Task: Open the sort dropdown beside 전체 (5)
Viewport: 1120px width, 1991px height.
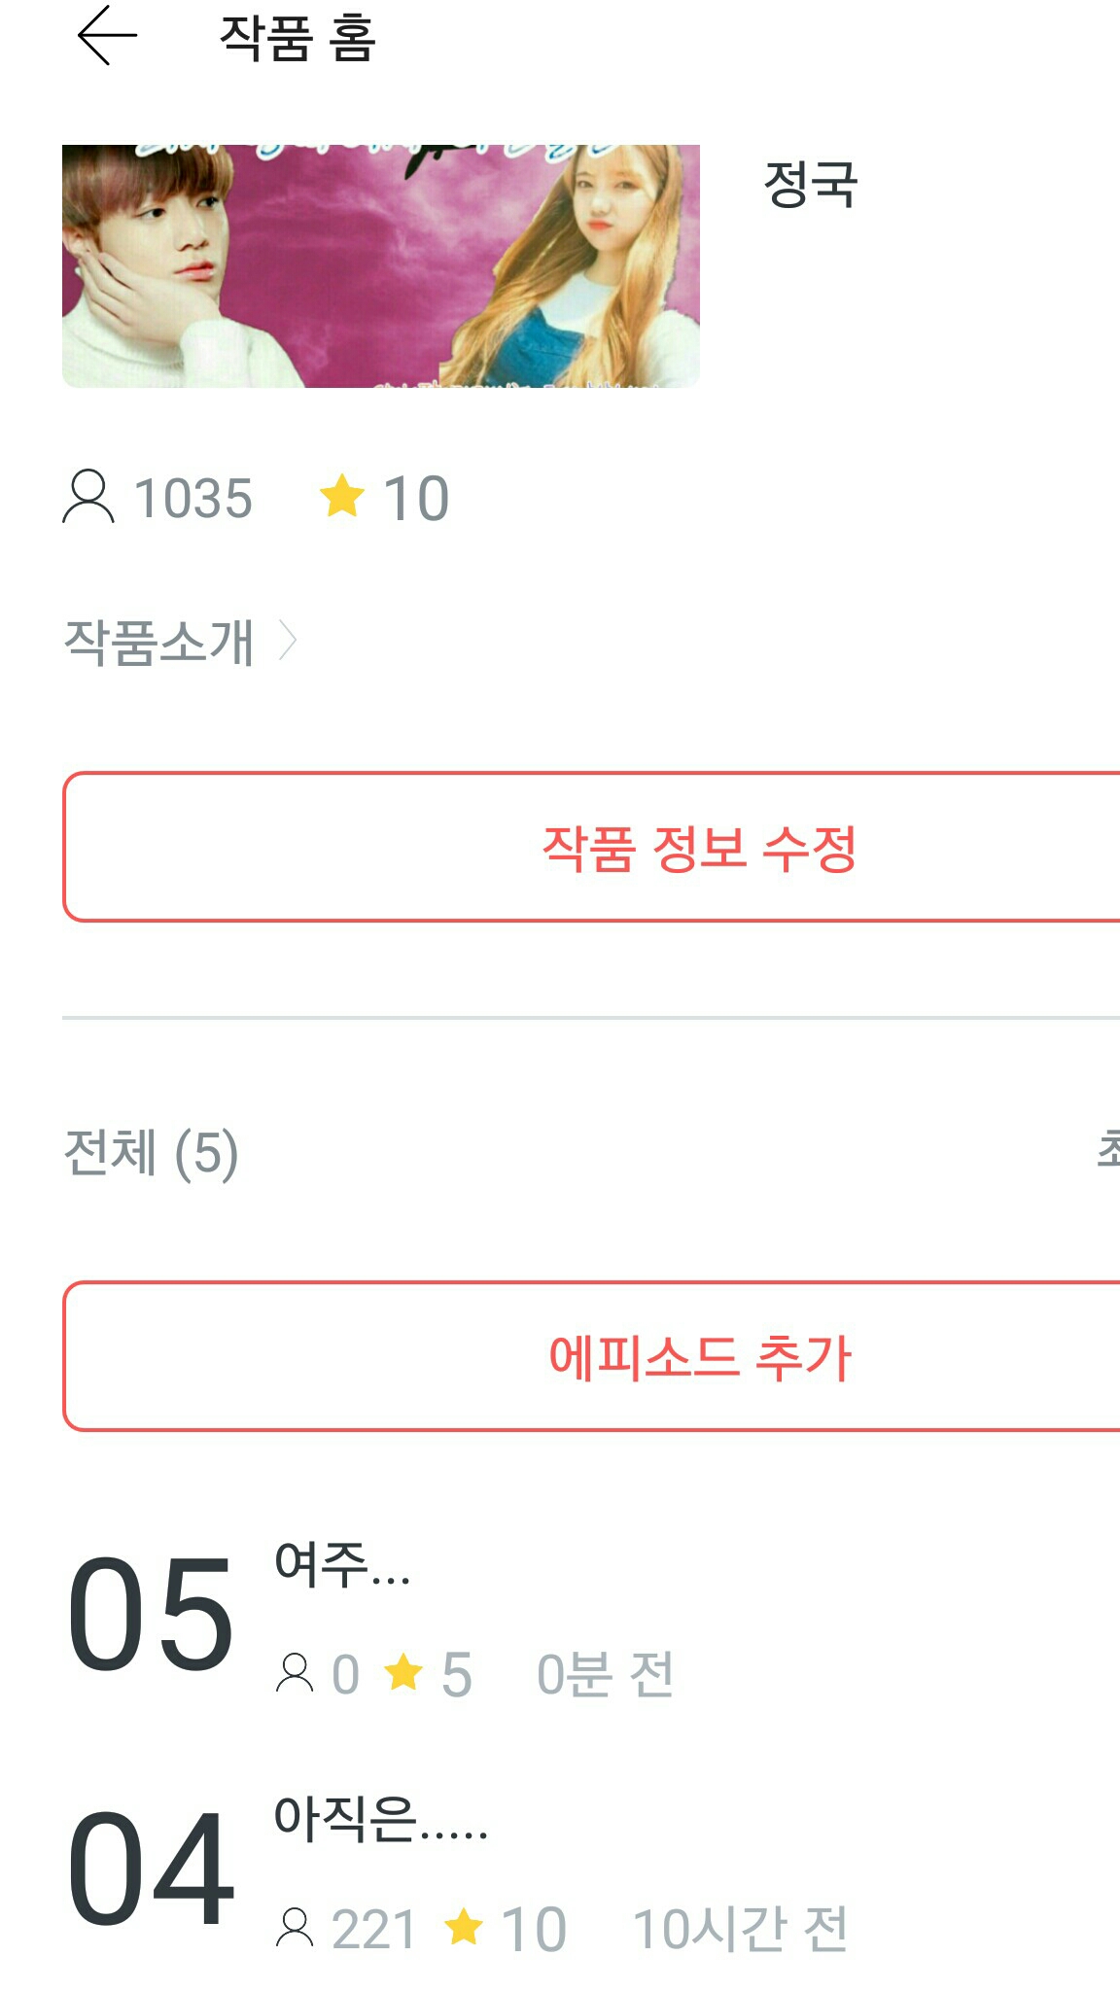Action: [1106, 1151]
